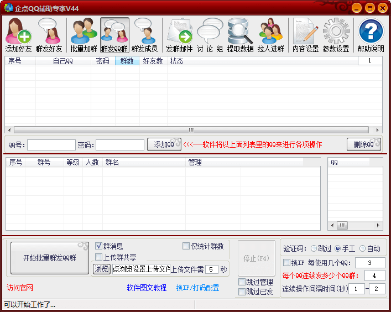Image resolution: width=391 pixels, height=312 pixels.
Task: Minimize the 企点QQ辅助专家 window
Action: coord(357,8)
